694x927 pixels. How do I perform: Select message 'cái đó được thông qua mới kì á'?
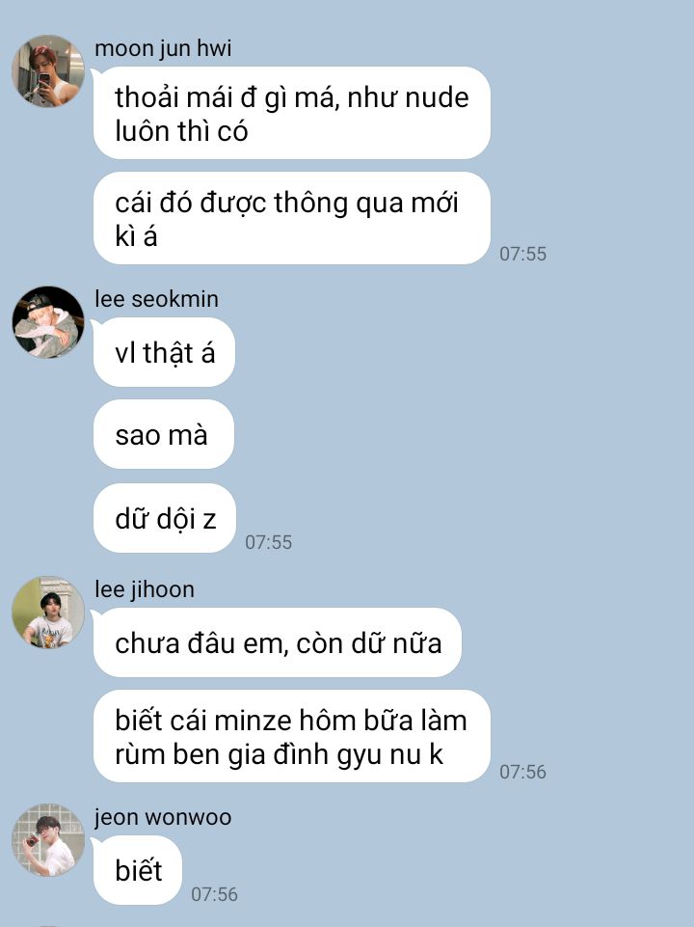292,218
